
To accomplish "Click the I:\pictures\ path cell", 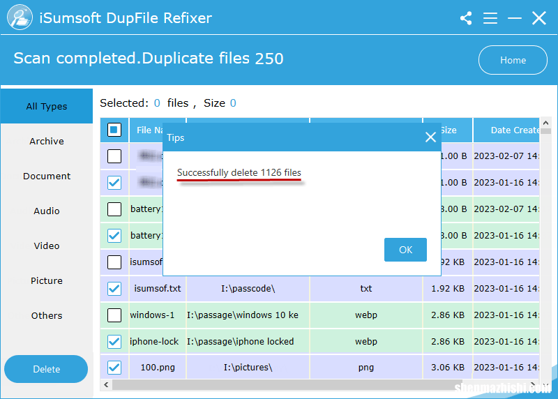I will [248, 368].
